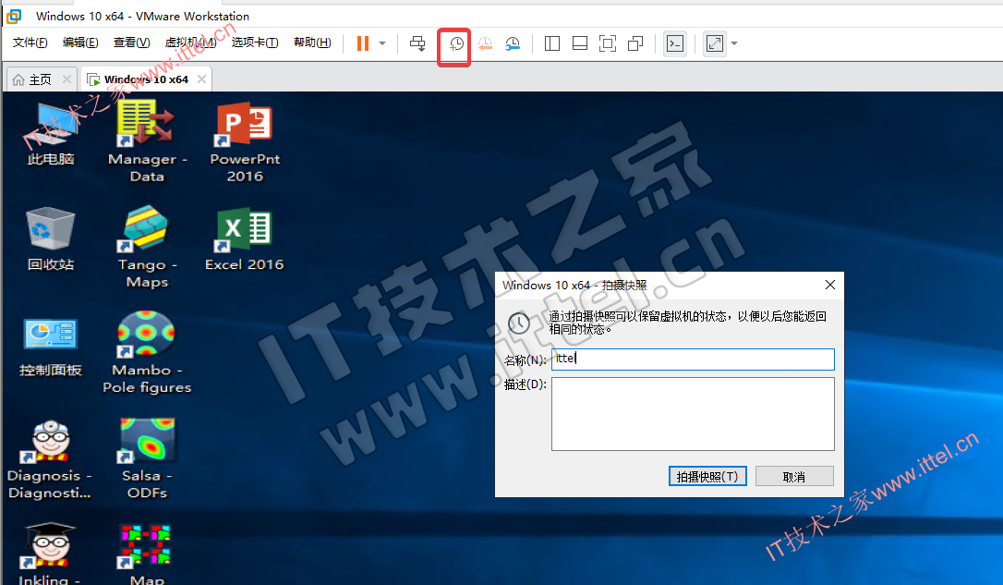Image resolution: width=1003 pixels, height=585 pixels.
Task: Select the Diagnosis desktop shortcut
Action: pos(50,459)
